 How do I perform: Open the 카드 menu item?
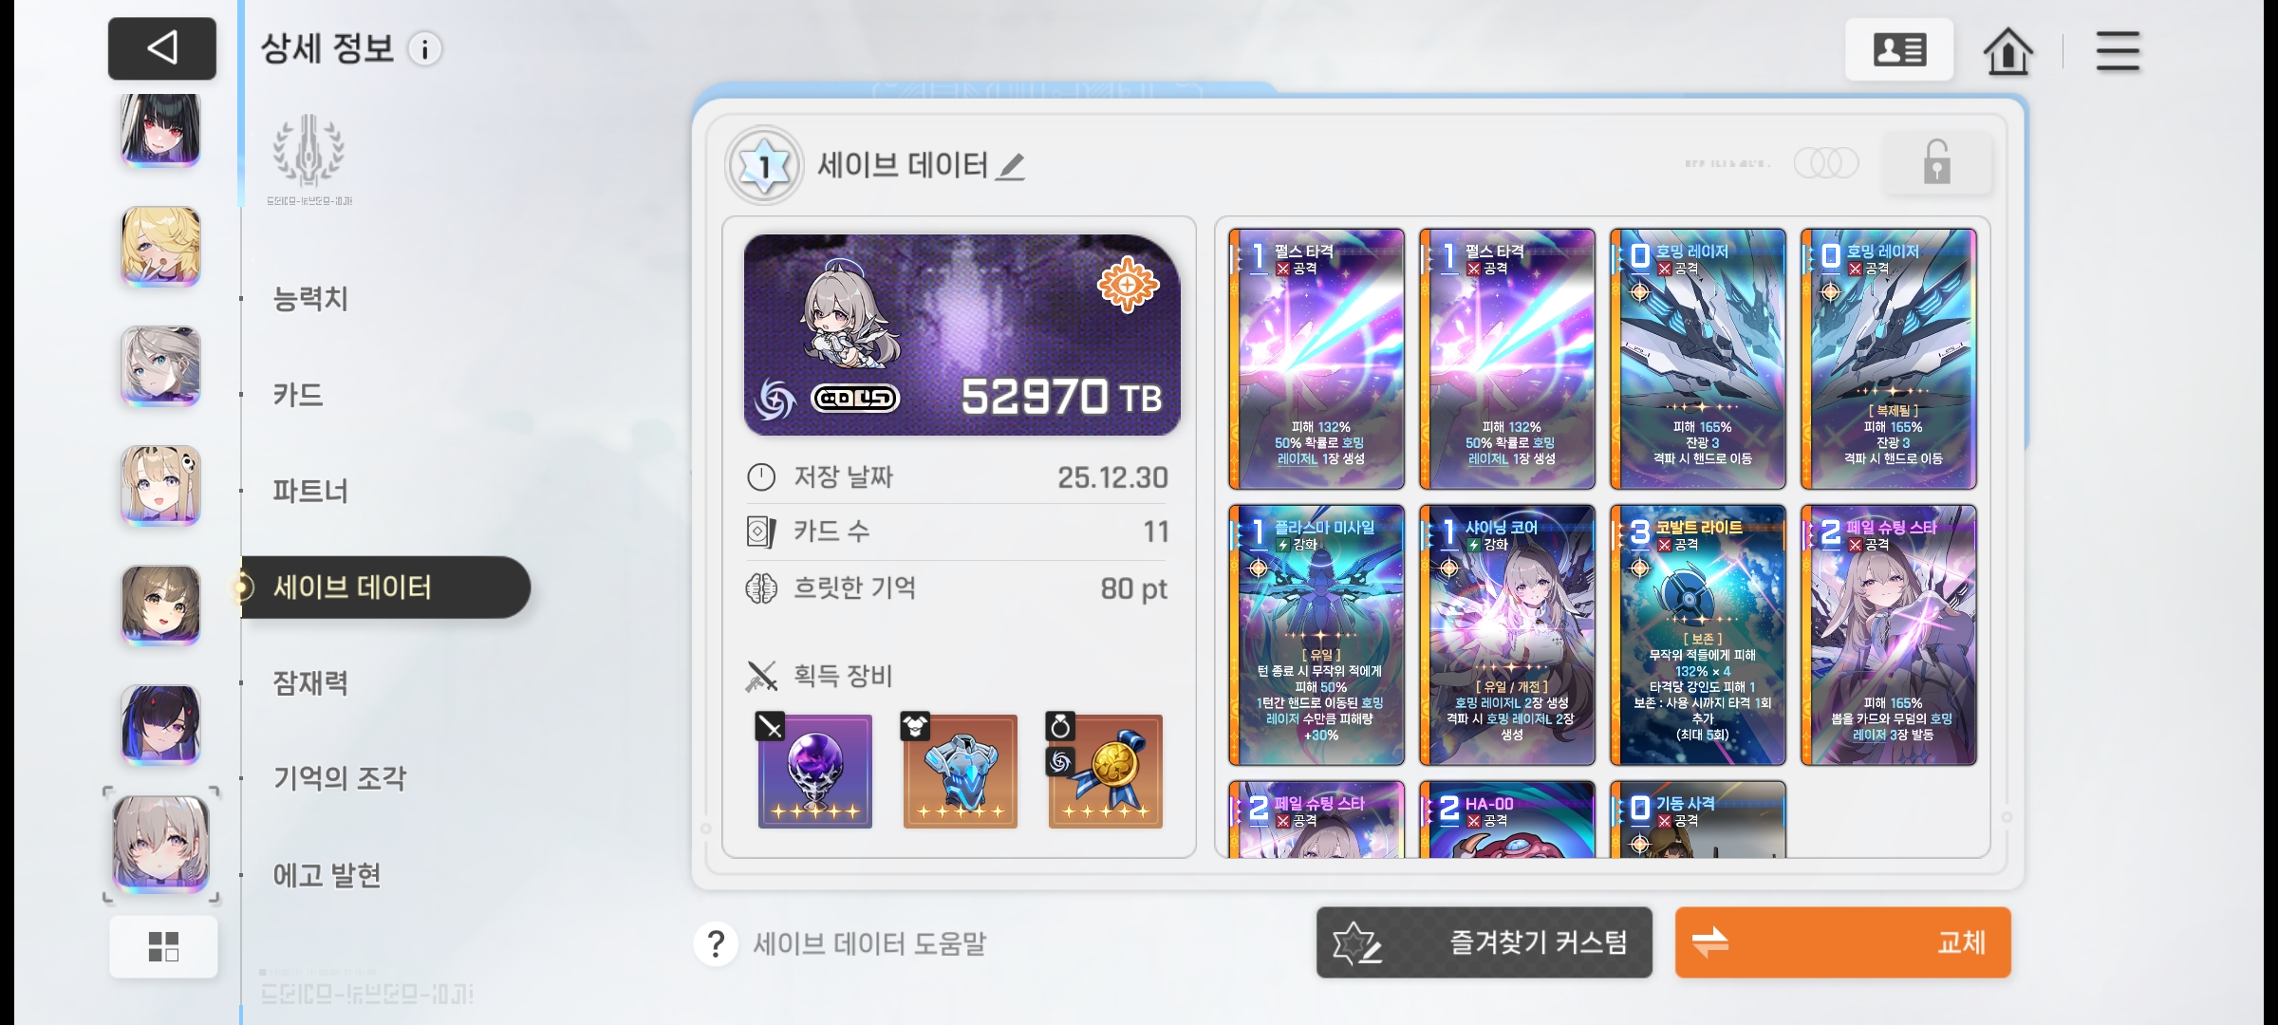pyautogui.click(x=298, y=395)
